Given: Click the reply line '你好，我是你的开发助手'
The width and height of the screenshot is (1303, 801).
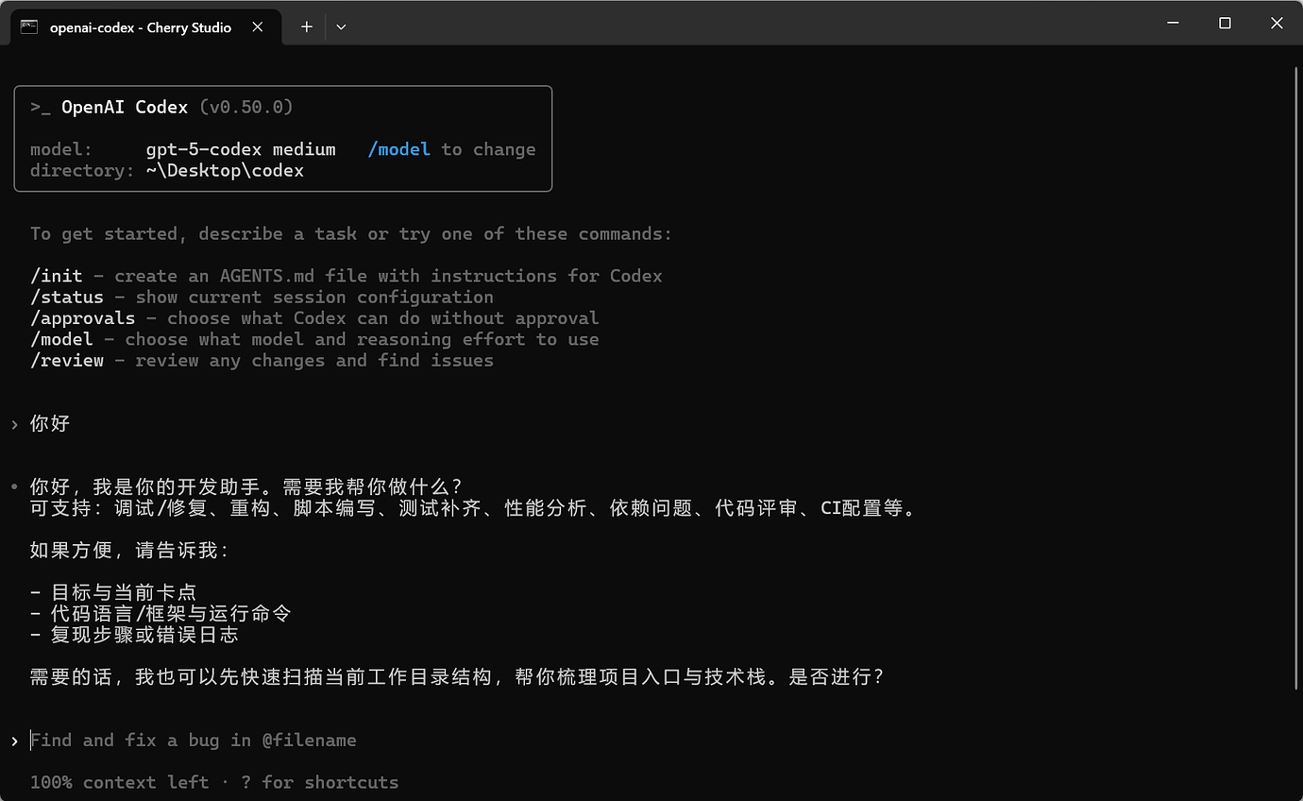Looking at the screenshot, I should (x=246, y=486).
